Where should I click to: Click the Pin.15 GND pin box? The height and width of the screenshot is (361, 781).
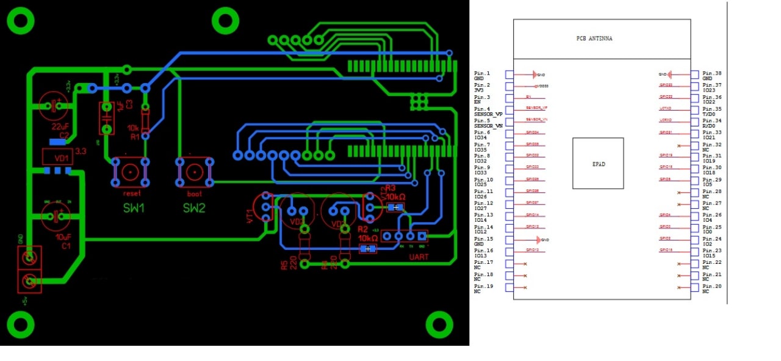tap(509, 240)
